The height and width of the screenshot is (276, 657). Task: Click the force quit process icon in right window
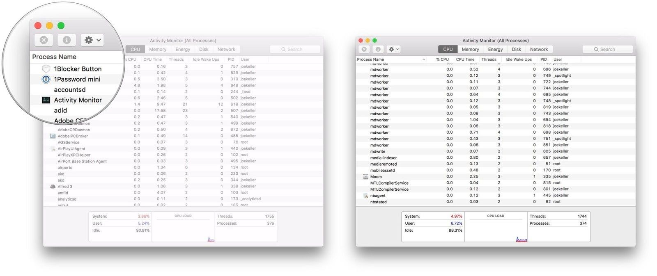(x=364, y=49)
